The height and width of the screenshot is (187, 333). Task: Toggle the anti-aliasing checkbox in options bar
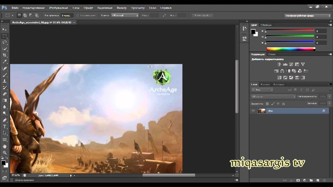[x=78, y=16]
